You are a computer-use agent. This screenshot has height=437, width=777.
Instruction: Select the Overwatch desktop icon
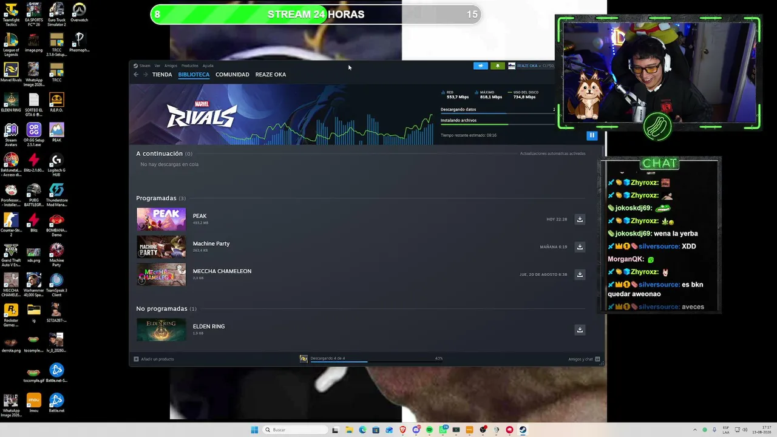tap(79, 12)
